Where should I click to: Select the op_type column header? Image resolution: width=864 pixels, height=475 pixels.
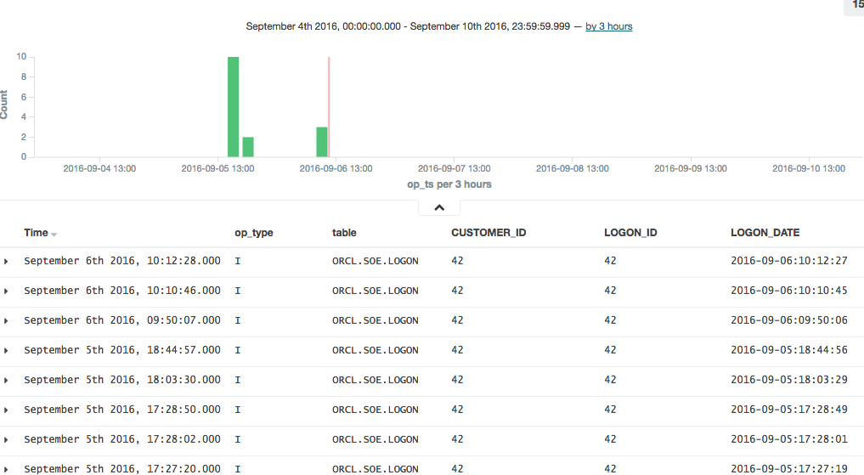(253, 233)
